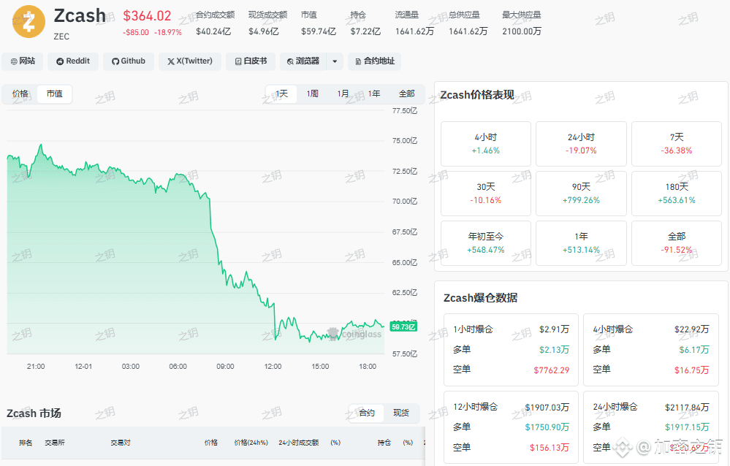Switch chart to price (价格) view
The width and height of the screenshot is (730, 466).
point(20,93)
